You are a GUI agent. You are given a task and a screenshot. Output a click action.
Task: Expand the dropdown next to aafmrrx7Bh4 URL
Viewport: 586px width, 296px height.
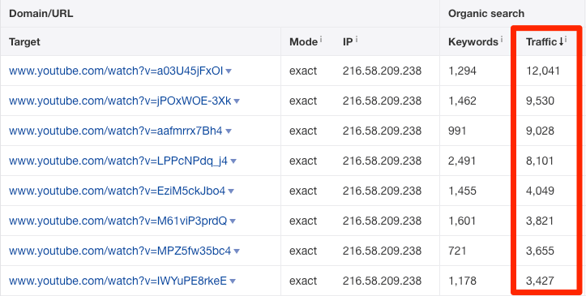pos(229,131)
